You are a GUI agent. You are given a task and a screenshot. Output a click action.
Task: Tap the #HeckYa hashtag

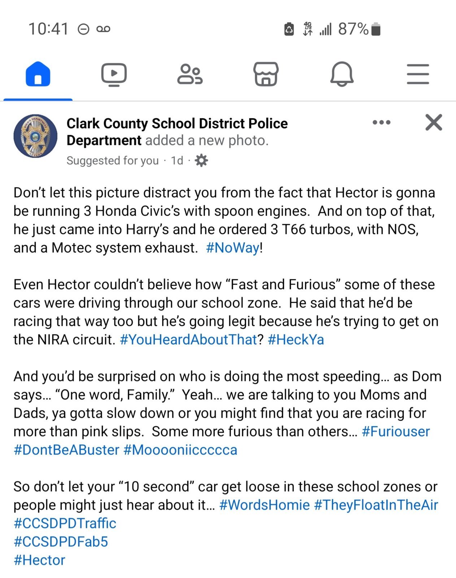tap(296, 340)
